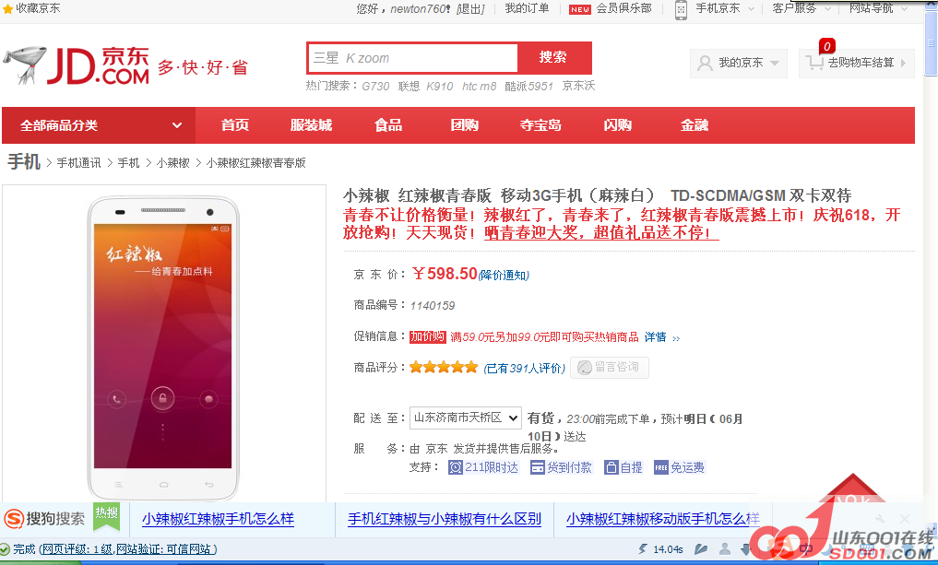Click the 留言咨询 button
938x565 pixels.
tap(609, 367)
